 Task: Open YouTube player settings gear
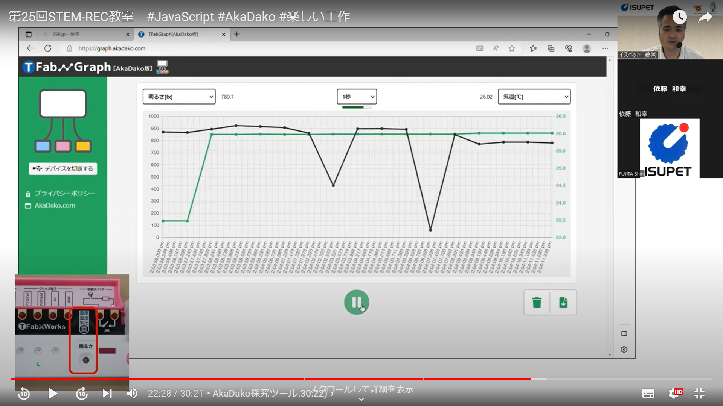[674, 394]
